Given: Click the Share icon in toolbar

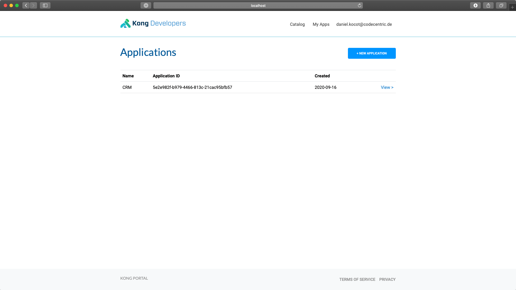Looking at the screenshot, I should pyautogui.click(x=488, y=5).
